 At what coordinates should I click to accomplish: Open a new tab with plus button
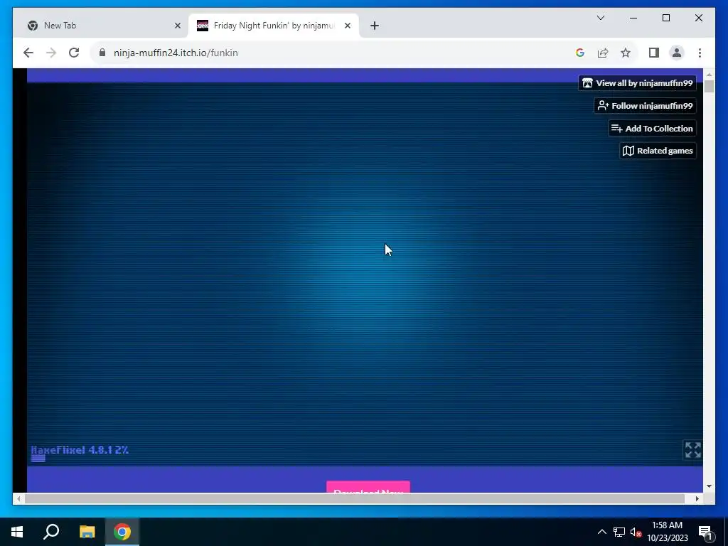coord(375,26)
